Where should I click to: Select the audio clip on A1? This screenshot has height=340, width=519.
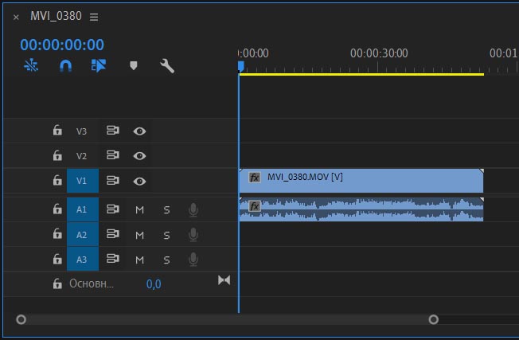pos(361,209)
